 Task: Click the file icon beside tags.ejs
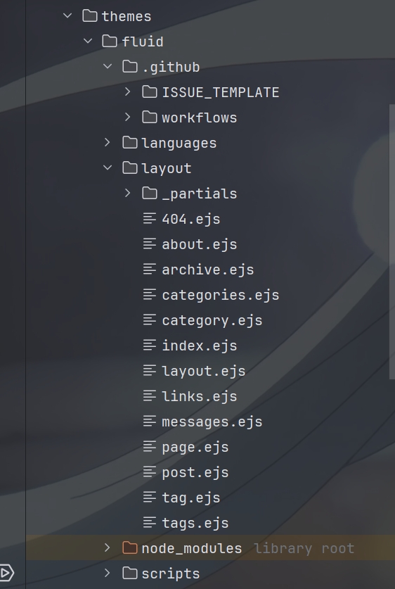tap(150, 522)
